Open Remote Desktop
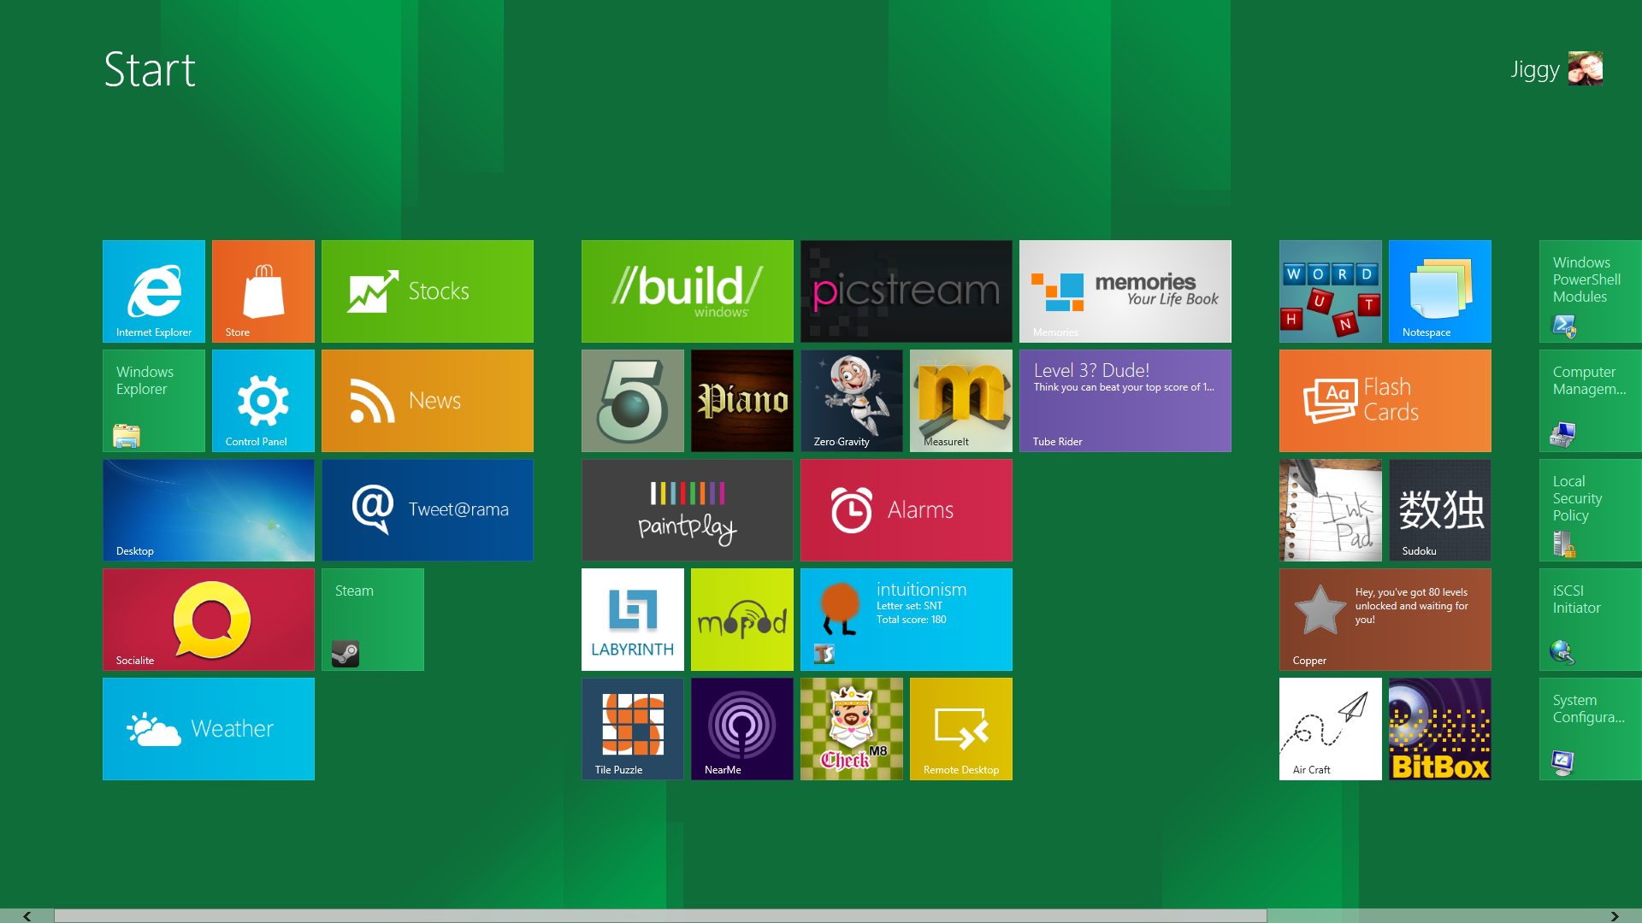 pos(960,728)
